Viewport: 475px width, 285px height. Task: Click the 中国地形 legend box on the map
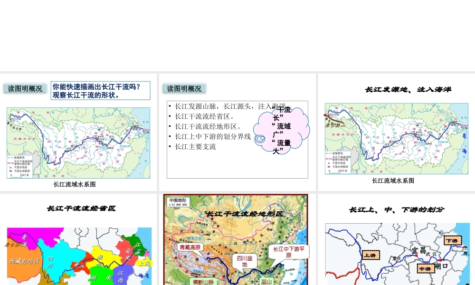[178, 202]
